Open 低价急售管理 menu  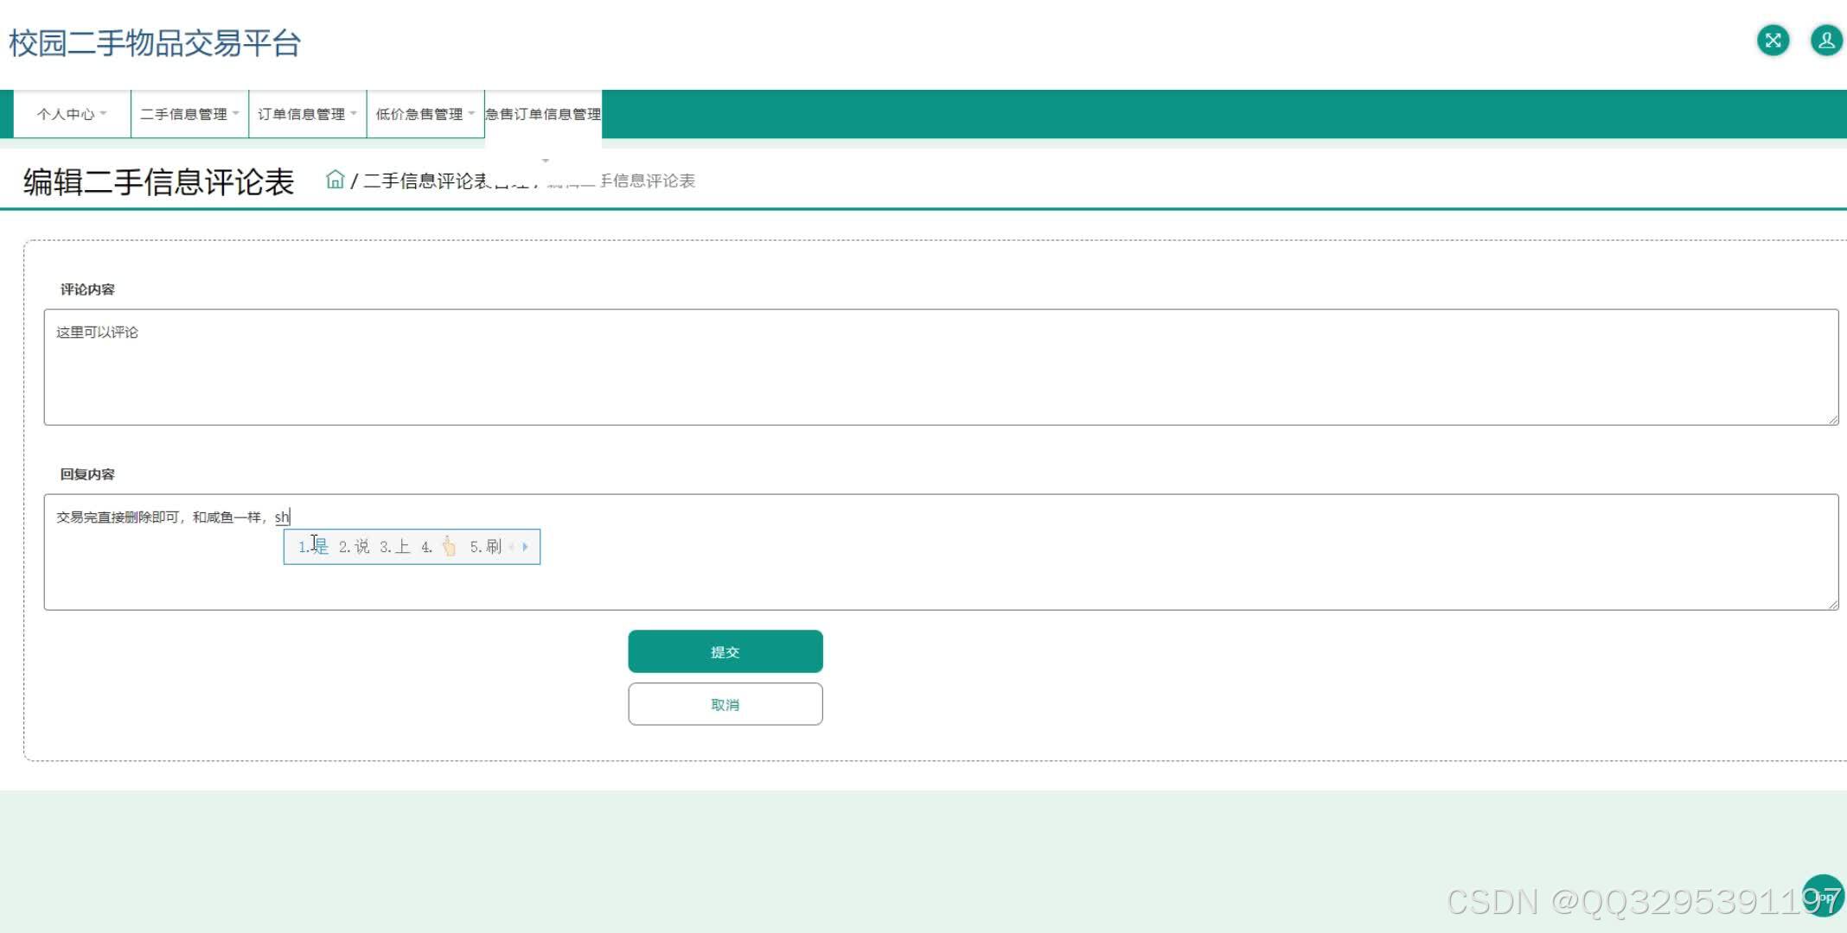(x=425, y=114)
